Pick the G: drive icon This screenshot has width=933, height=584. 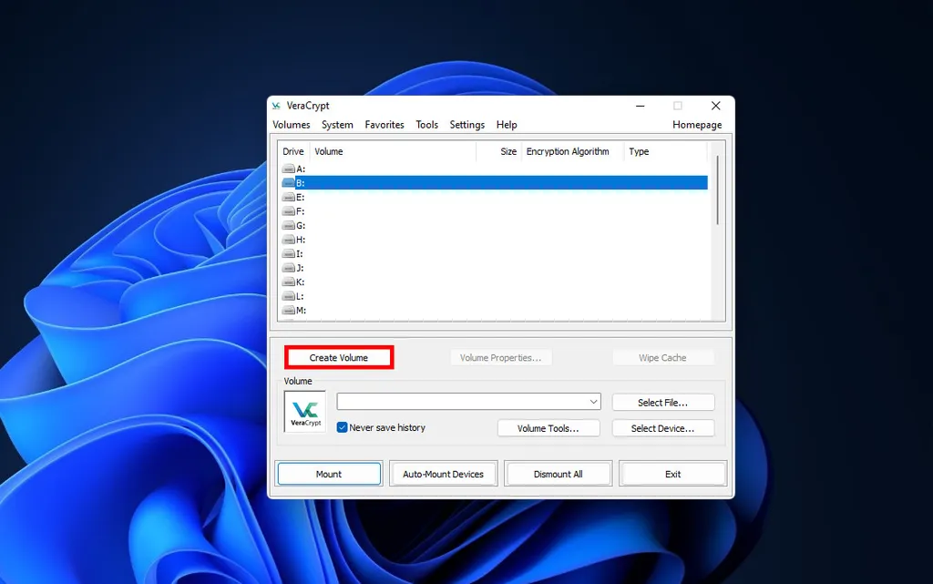click(x=289, y=225)
